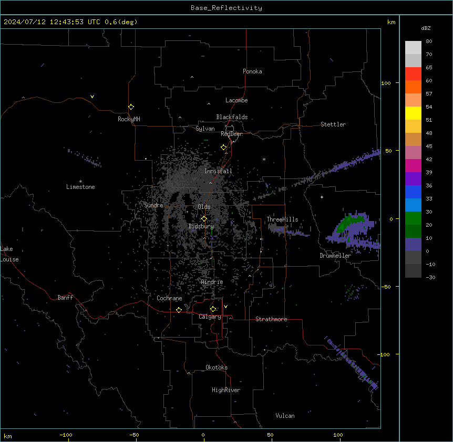Click the magenta 39–42 dBZ legend swatch

(413, 165)
